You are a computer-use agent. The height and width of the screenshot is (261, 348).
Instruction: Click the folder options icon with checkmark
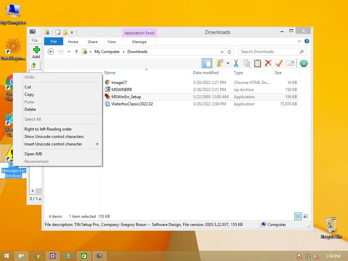tap(220, 63)
